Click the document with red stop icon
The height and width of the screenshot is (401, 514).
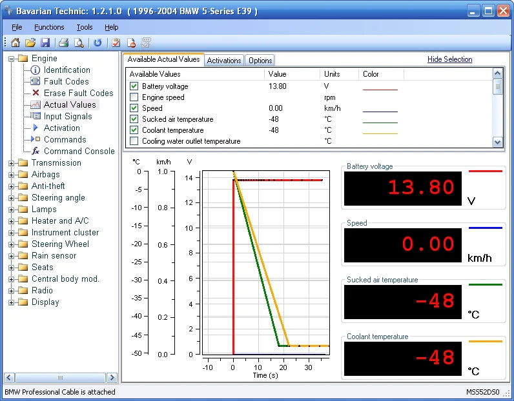131,43
